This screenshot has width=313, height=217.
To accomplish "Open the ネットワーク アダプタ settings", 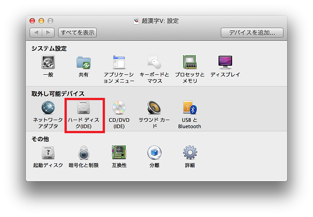I will [x=48, y=108].
